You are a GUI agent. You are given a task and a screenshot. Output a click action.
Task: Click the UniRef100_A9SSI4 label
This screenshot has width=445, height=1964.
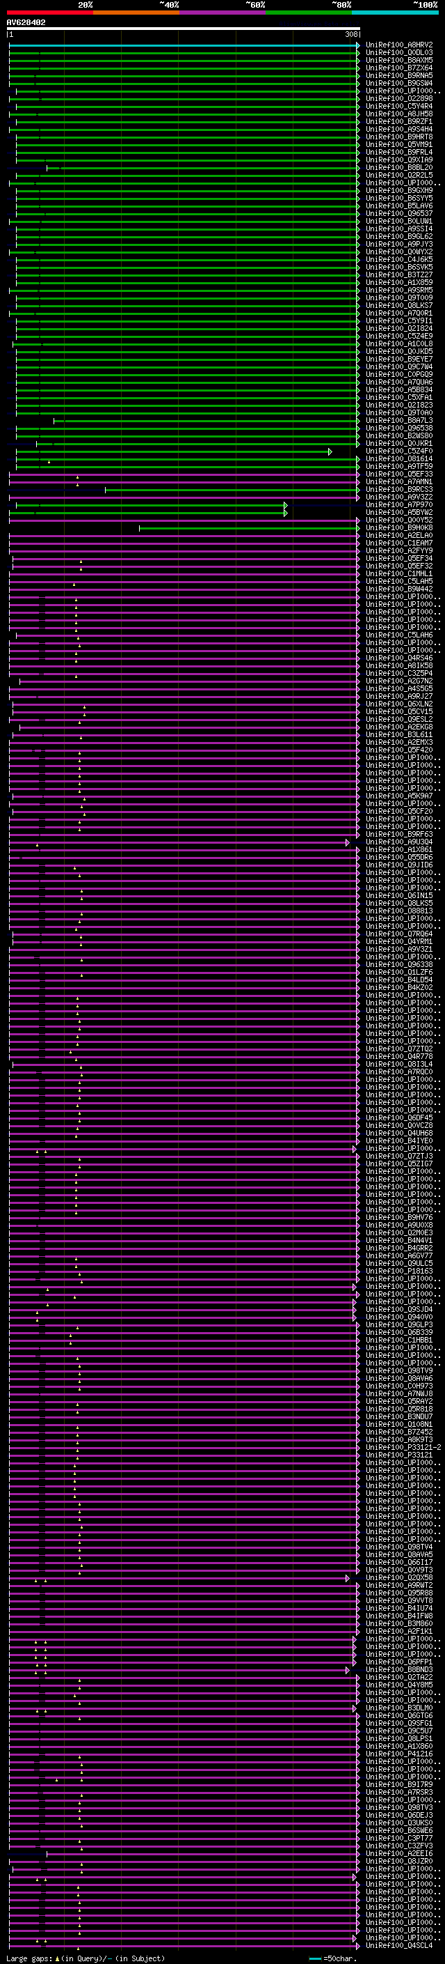pyautogui.click(x=399, y=229)
